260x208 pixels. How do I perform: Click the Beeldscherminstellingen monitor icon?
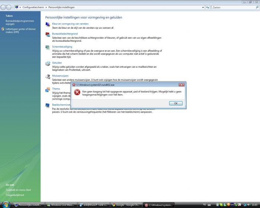click(x=48, y=105)
